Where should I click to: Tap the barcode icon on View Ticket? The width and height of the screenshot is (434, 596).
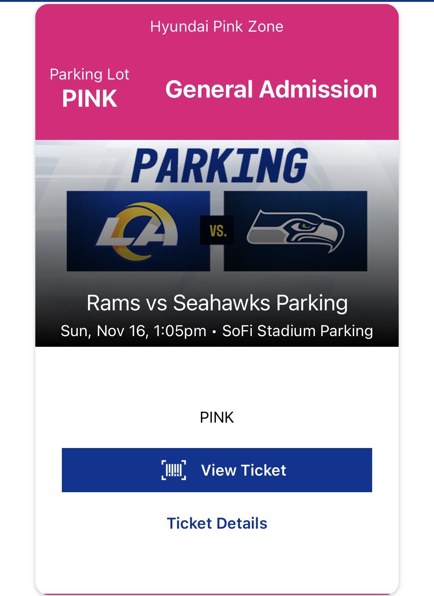[174, 470]
